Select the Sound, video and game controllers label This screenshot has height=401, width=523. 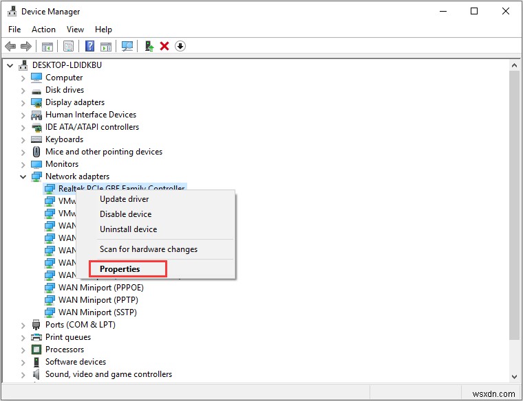(109, 374)
